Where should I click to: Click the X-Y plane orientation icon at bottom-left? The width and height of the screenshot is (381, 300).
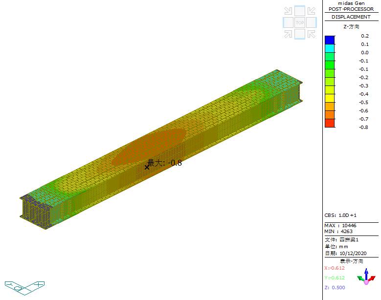[x=24, y=286]
